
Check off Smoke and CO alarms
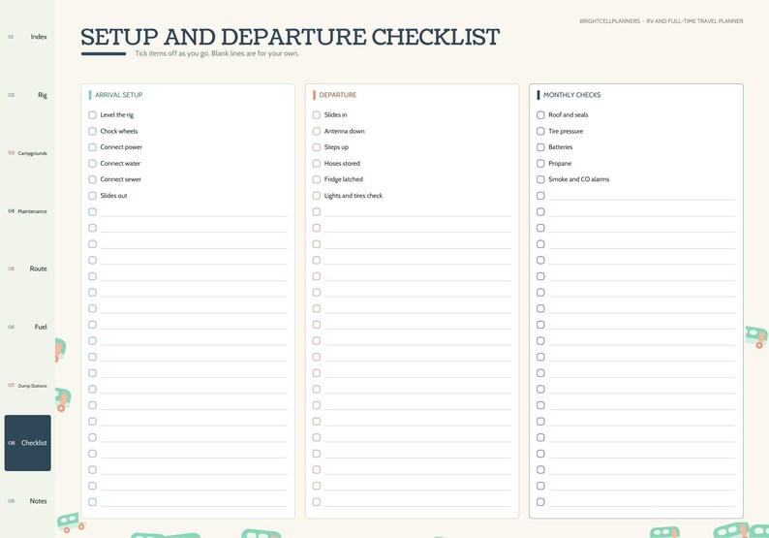click(x=540, y=179)
